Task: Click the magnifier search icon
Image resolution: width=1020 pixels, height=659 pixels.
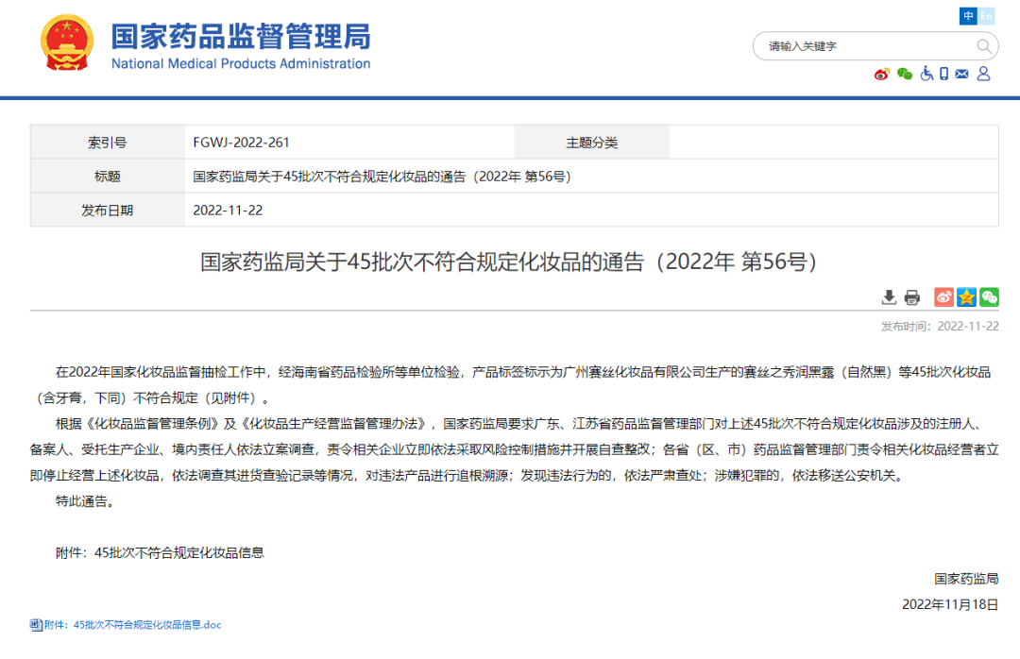Action: pos(983,46)
